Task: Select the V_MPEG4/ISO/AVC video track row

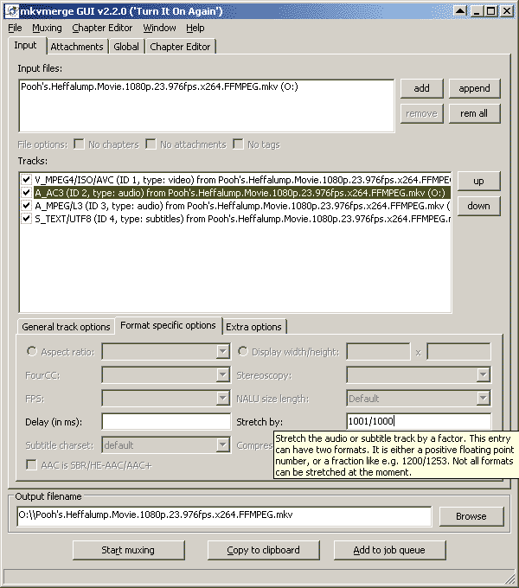Action: coord(242,180)
